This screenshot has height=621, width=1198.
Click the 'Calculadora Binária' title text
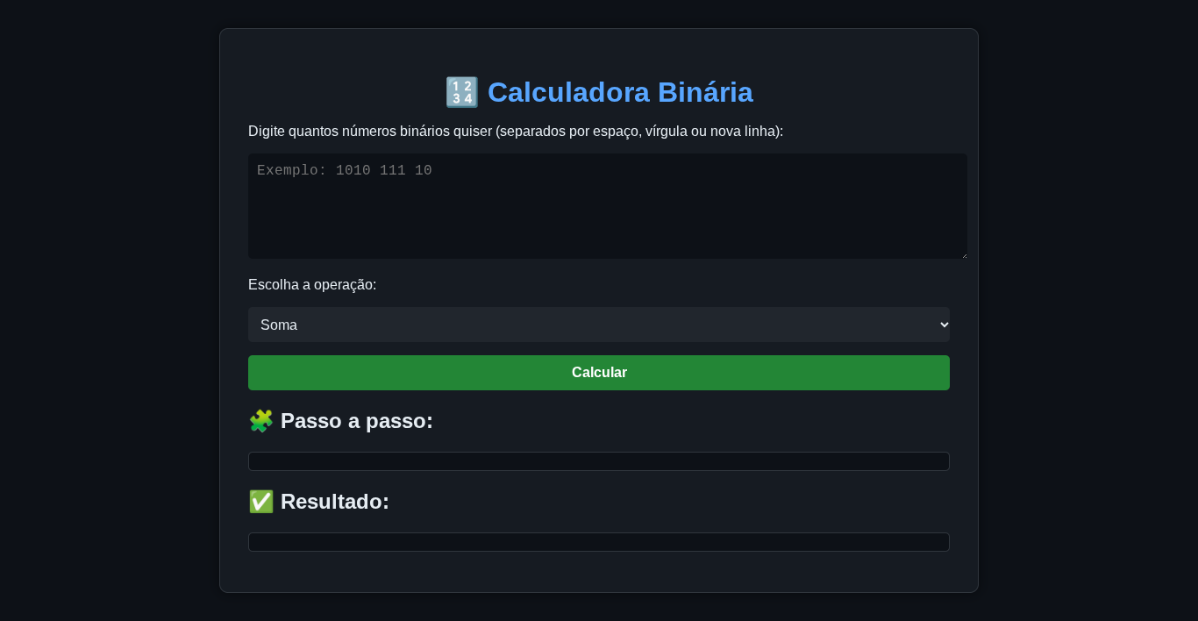click(619, 92)
